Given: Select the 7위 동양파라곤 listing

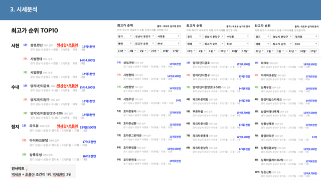Looking at the screenshot, I should (286, 137).
